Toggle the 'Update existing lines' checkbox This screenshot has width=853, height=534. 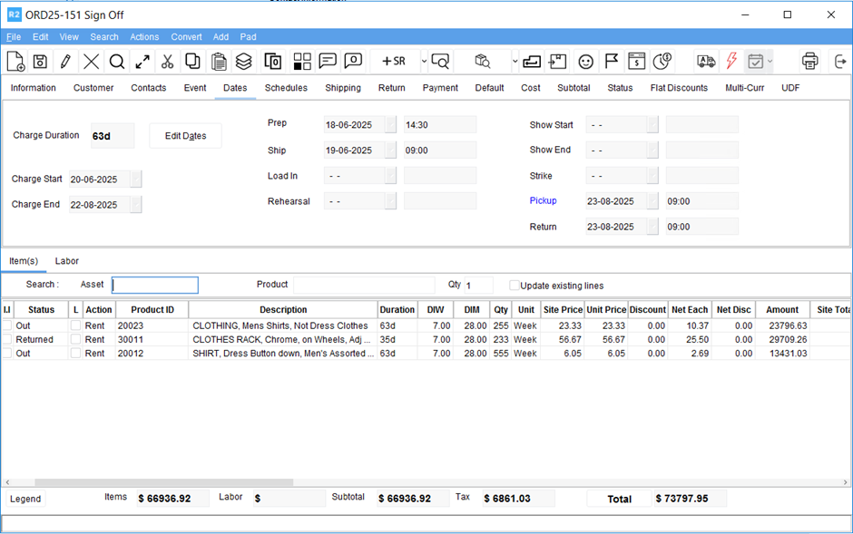(515, 286)
